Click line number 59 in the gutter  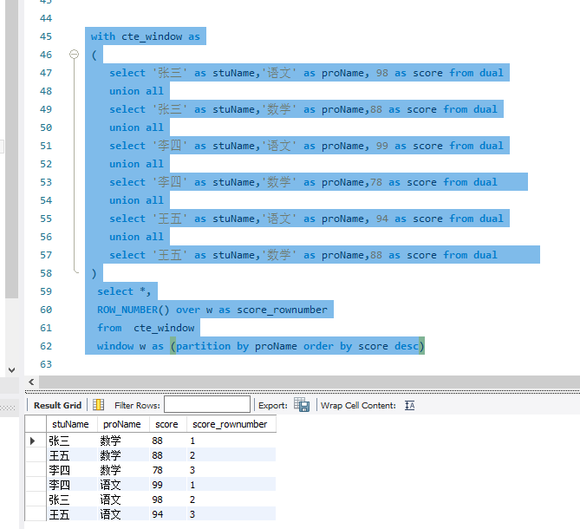(x=46, y=291)
